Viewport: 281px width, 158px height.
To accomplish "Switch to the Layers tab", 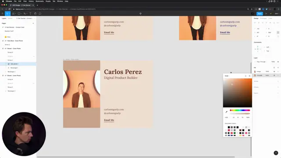I will 4,18.
